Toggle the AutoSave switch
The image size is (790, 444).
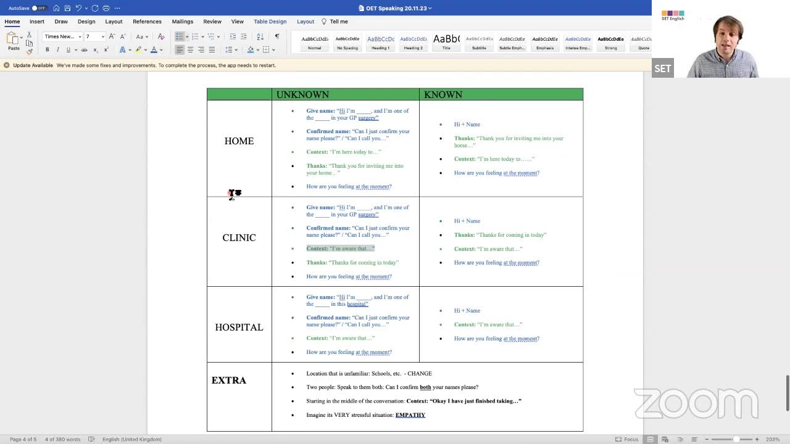pyautogui.click(x=39, y=8)
